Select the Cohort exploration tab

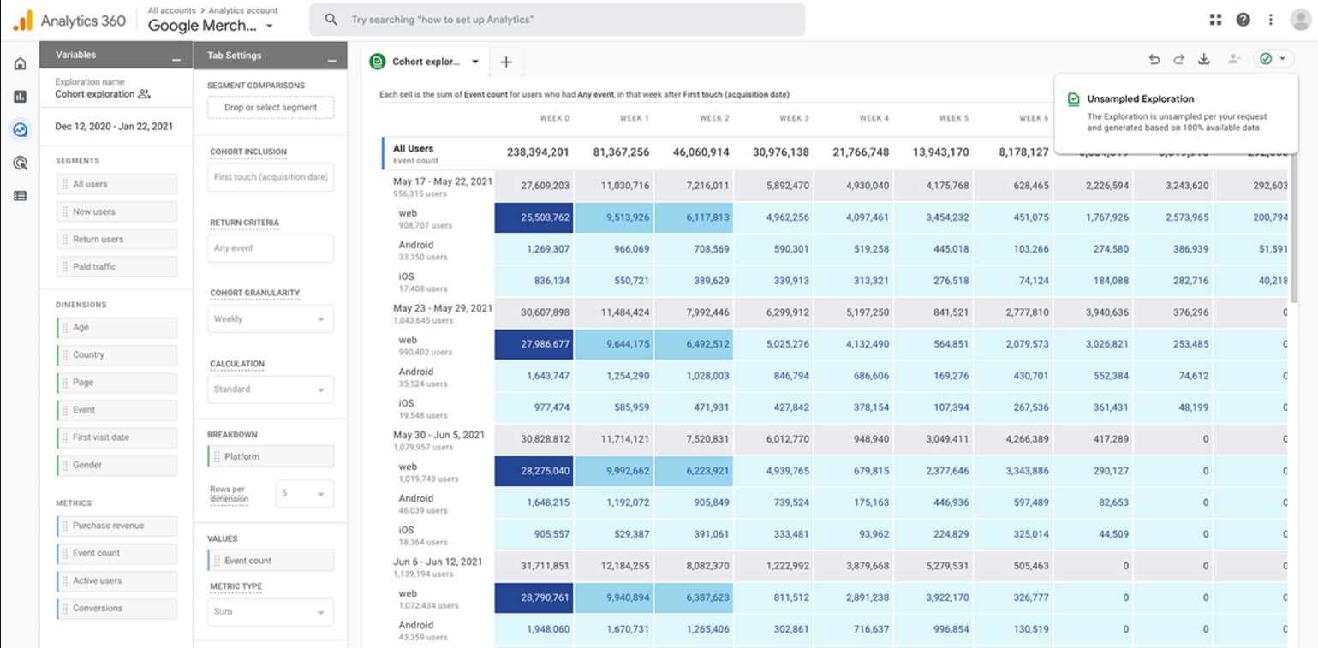click(426, 62)
